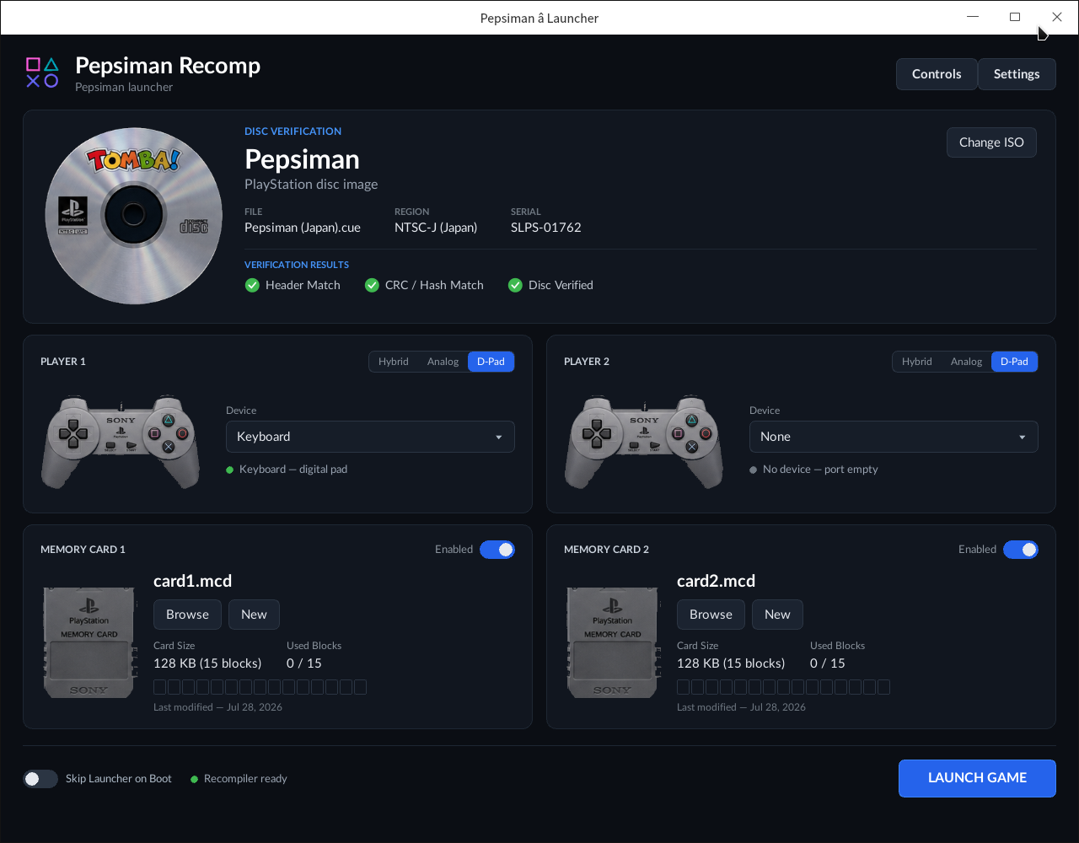Click the card1.mcd file name
The height and width of the screenshot is (843, 1079).
[x=192, y=581]
